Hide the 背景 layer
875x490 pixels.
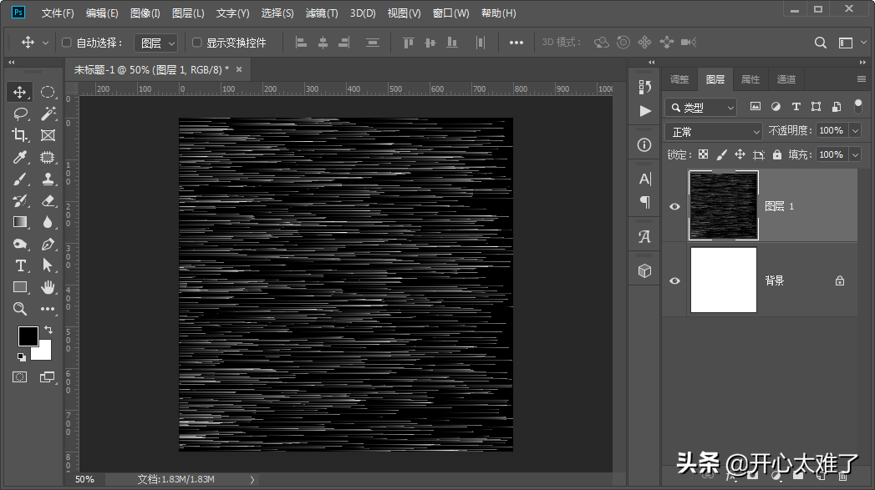tap(674, 280)
